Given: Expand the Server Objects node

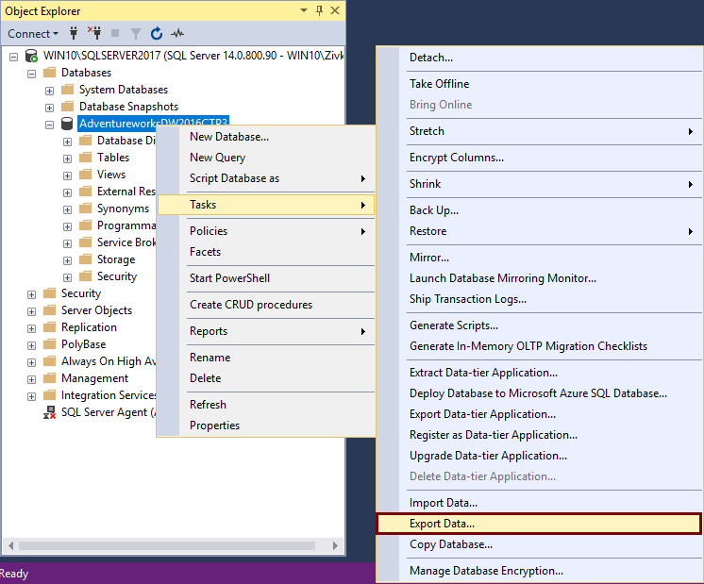Looking at the screenshot, I should click(32, 310).
